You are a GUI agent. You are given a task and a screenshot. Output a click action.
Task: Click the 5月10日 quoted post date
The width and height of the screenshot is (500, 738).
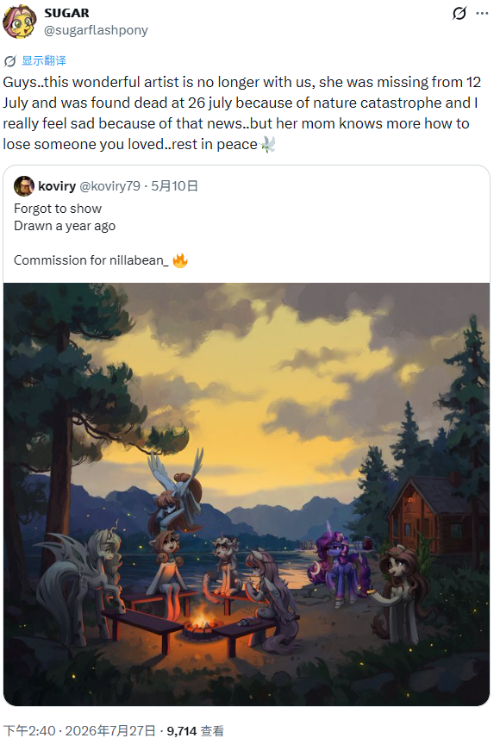pyautogui.click(x=174, y=186)
